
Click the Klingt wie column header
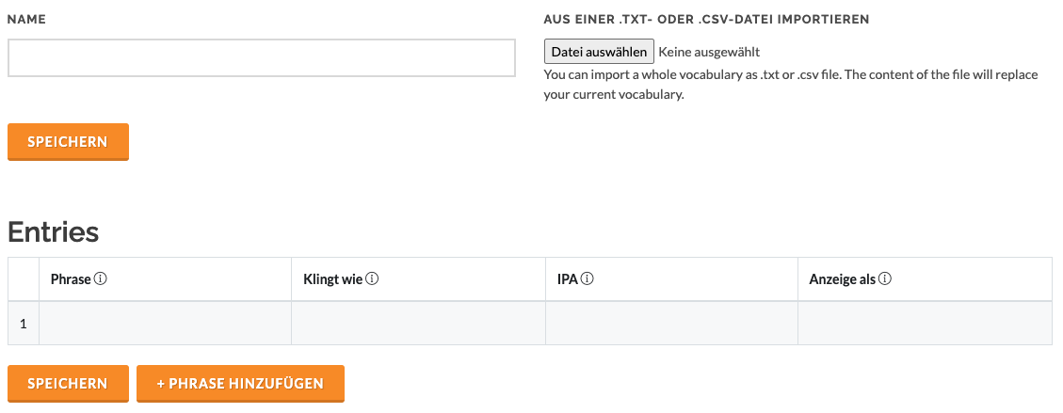coord(418,279)
